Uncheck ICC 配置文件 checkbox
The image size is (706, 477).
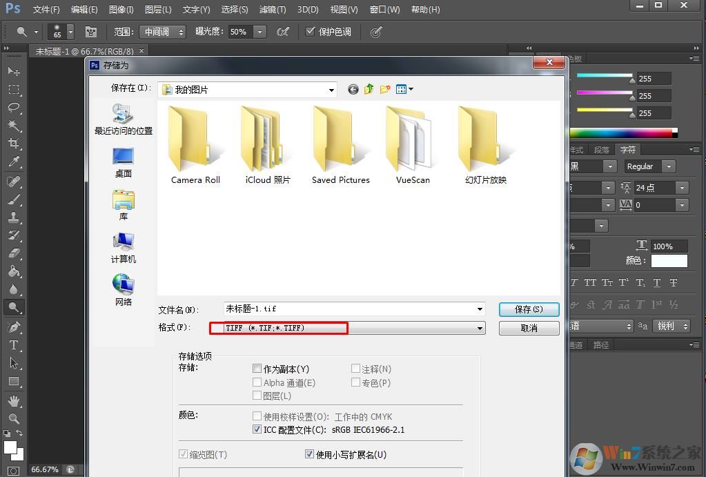tap(257, 429)
